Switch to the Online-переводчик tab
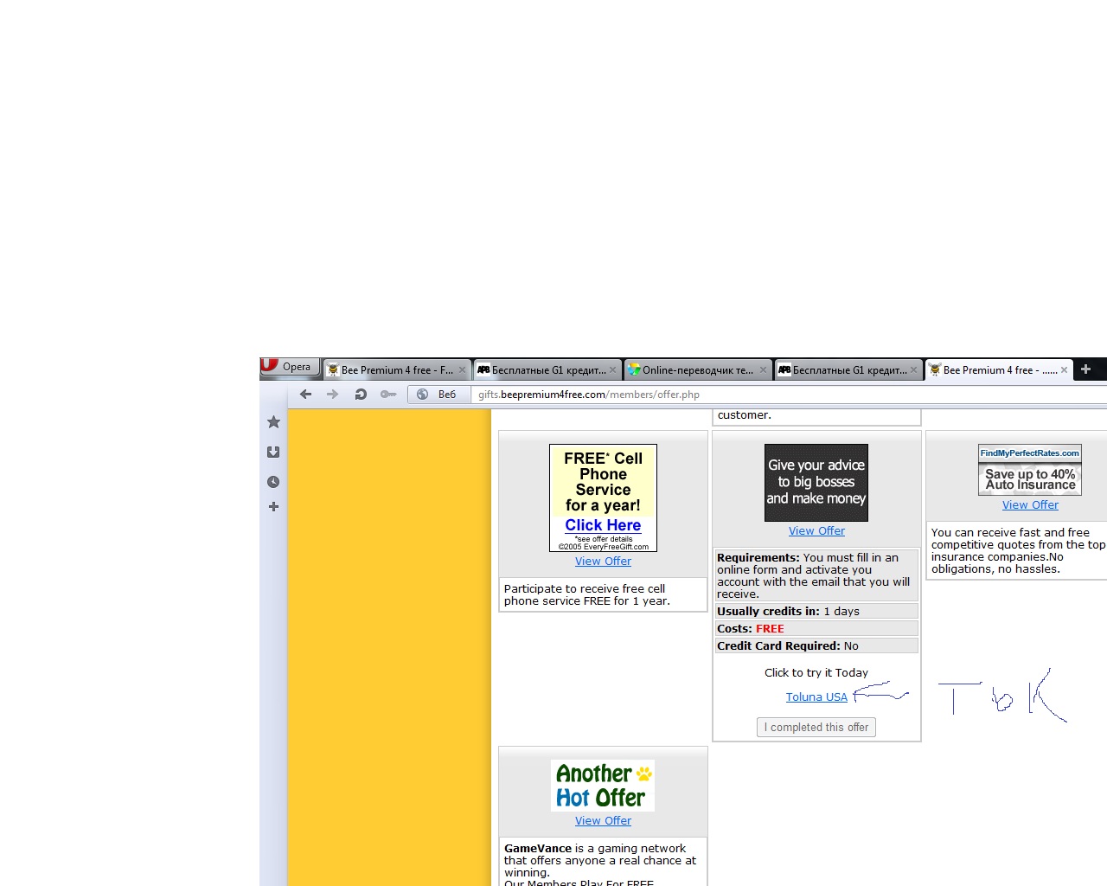This screenshot has width=1107, height=886. pos(698,370)
